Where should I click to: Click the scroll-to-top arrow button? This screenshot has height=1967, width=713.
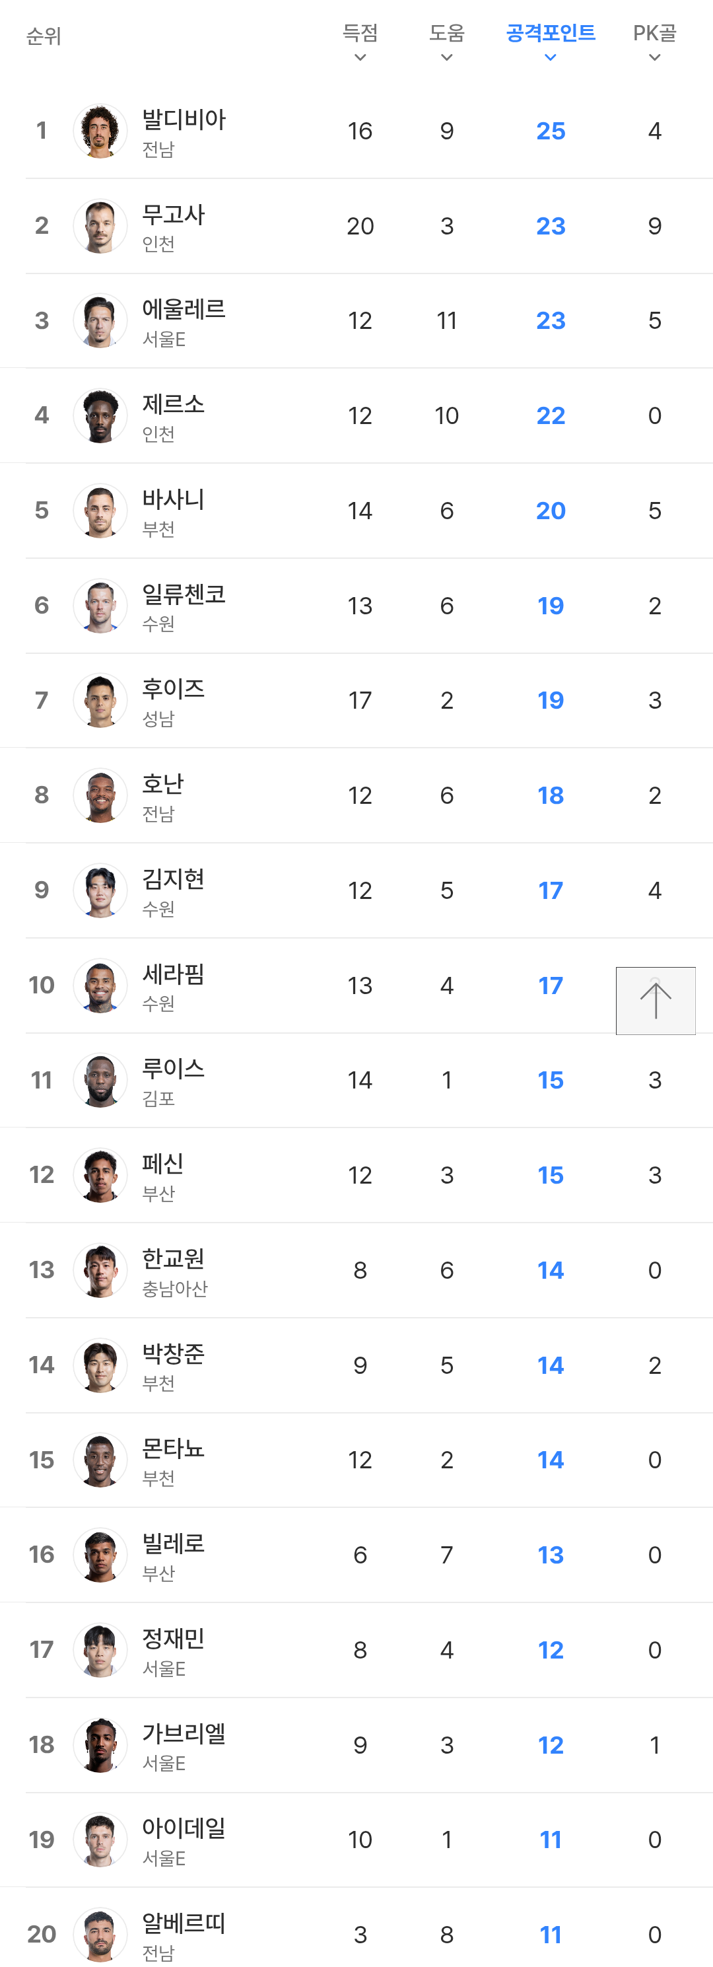[655, 1000]
